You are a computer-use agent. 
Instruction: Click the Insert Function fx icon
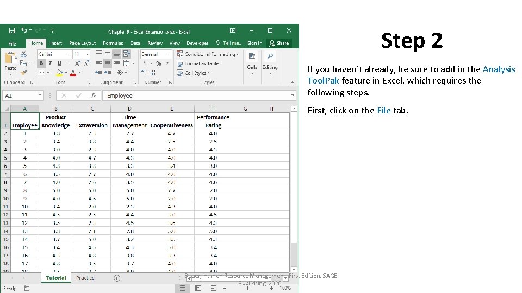[x=93, y=95]
